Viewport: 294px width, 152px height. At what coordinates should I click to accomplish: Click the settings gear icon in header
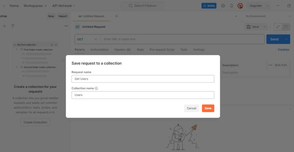(223, 6)
